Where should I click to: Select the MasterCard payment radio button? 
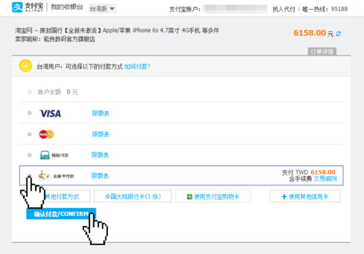29,134
